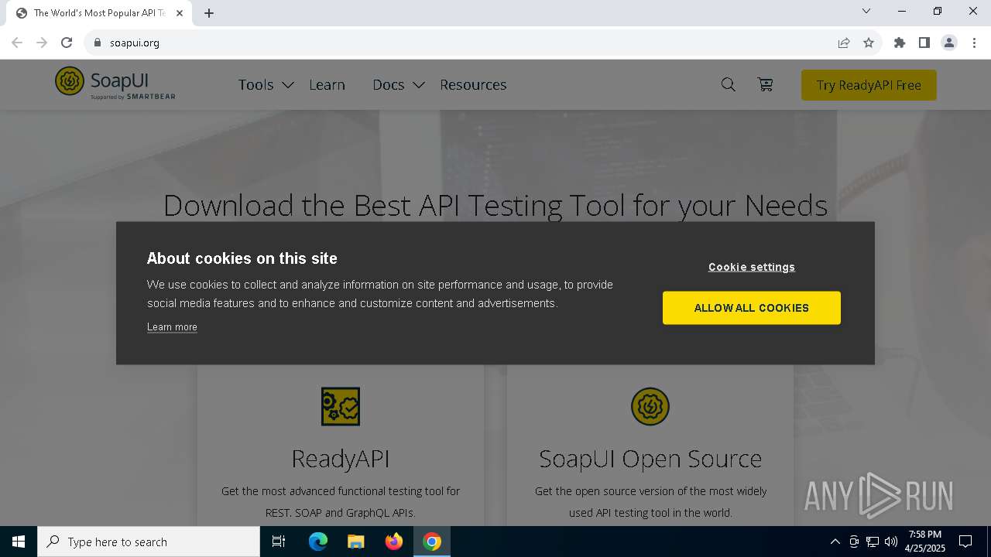Click the site lock icon in address bar
Image resolution: width=991 pixels, height=557 pixels.
point(97,43)
